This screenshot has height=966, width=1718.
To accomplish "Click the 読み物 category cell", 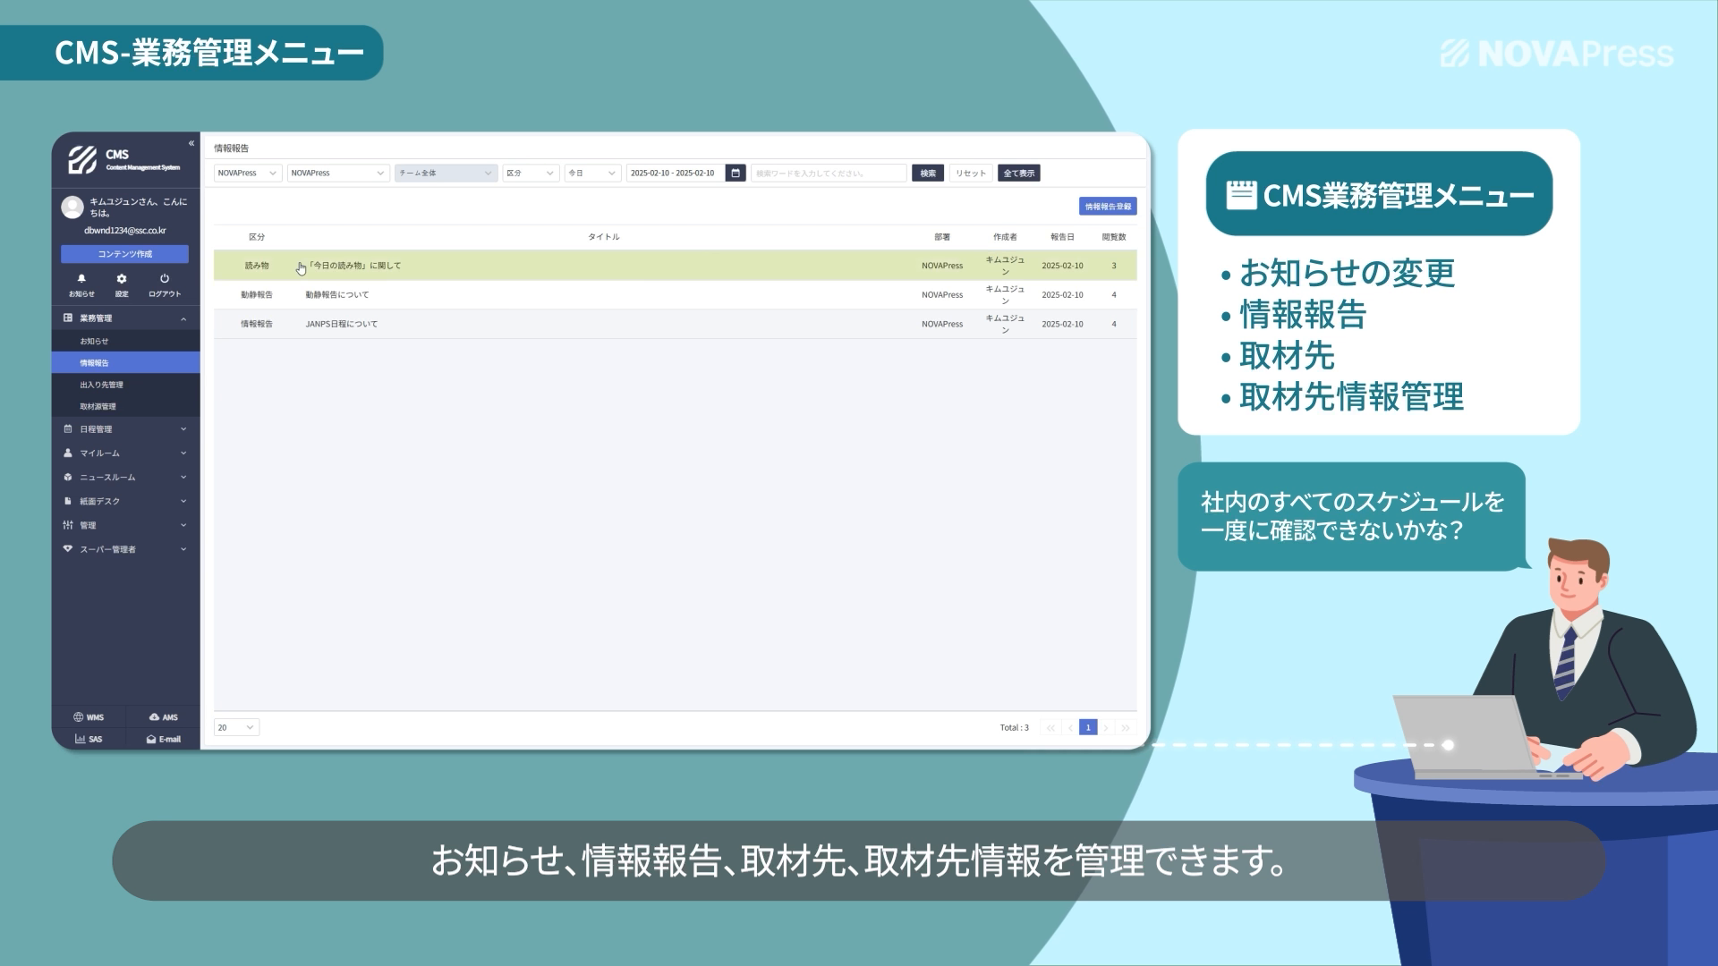I will pyautogui.click(x=257, y=266).
